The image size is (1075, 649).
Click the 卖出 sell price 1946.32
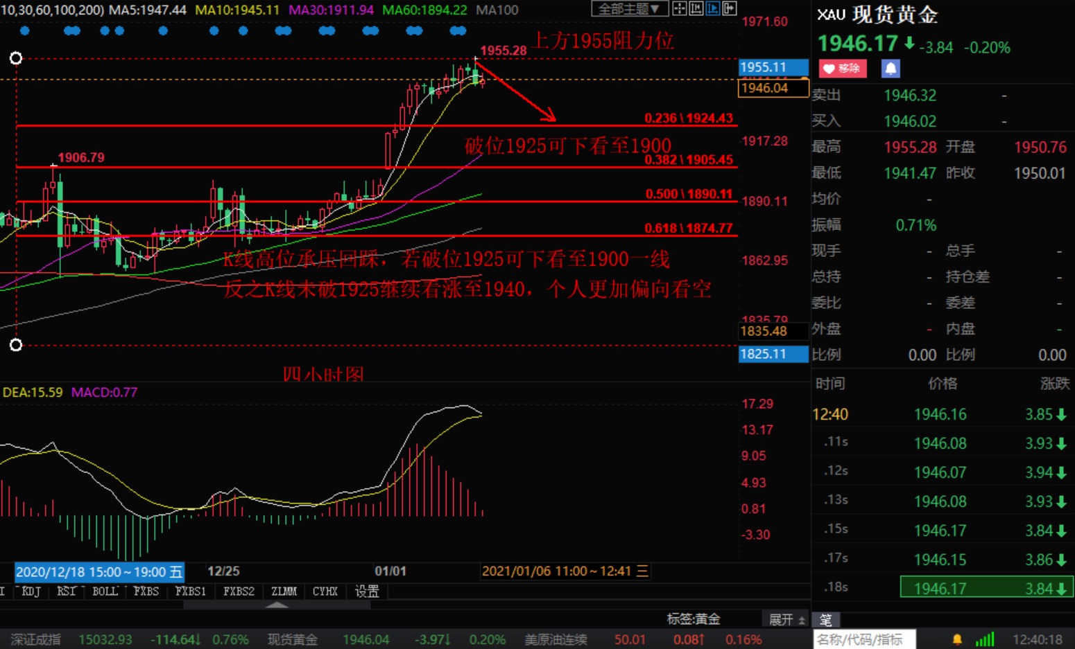(910, 95)
